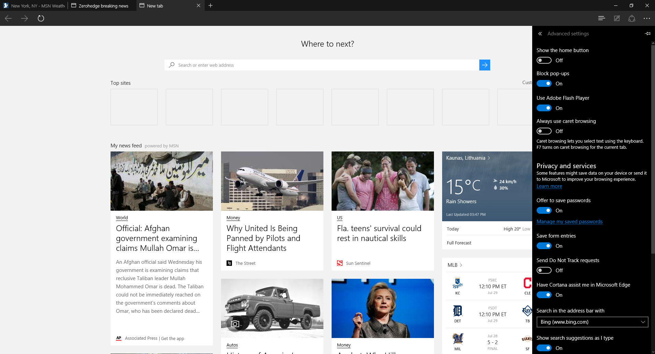Click inside the web address search field
This screenshot has height=354, width=655.
coord(307,65)
